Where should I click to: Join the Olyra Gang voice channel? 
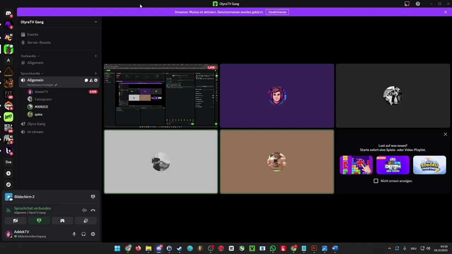click(59, 124)
